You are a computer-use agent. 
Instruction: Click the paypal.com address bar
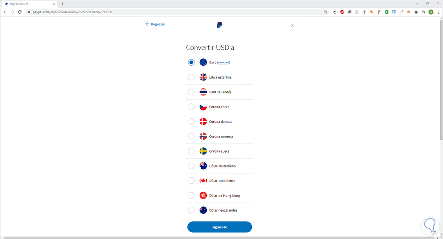point(178,12)
